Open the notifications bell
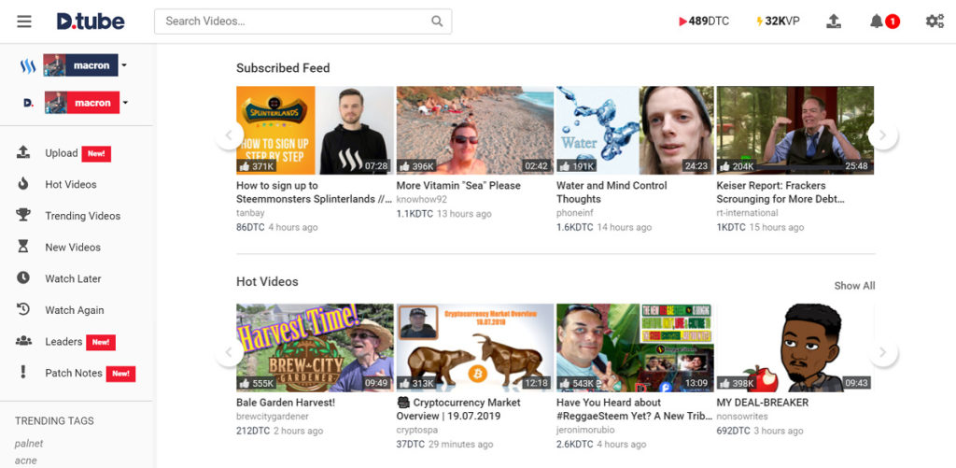This screenshot has width=956, height=468. click(877, 21)
